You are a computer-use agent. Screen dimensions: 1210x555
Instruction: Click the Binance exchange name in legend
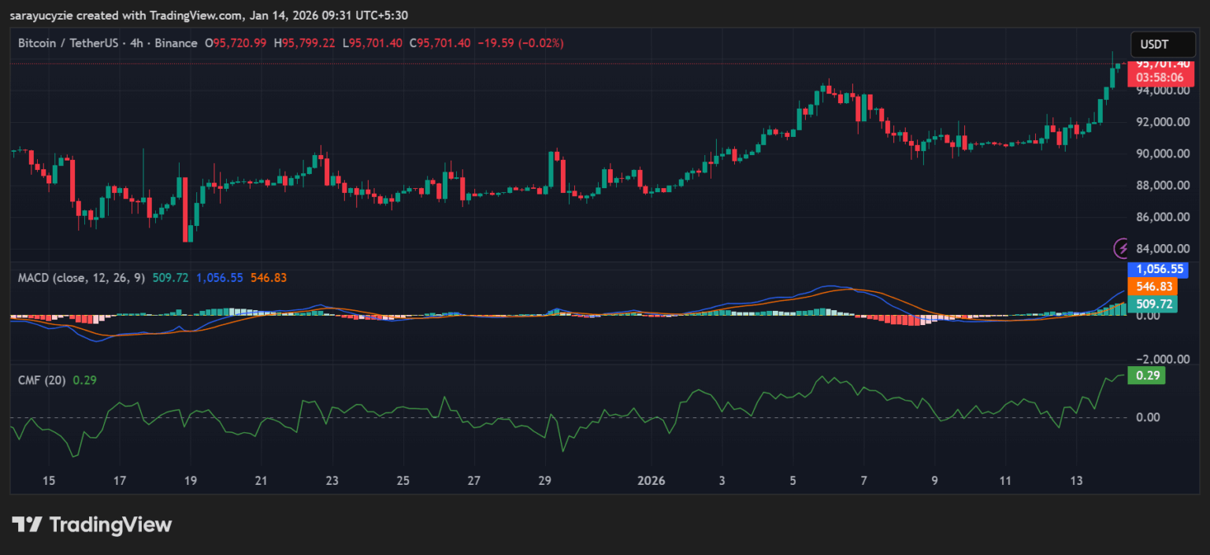pyautogui.click(x=175, y=43)
